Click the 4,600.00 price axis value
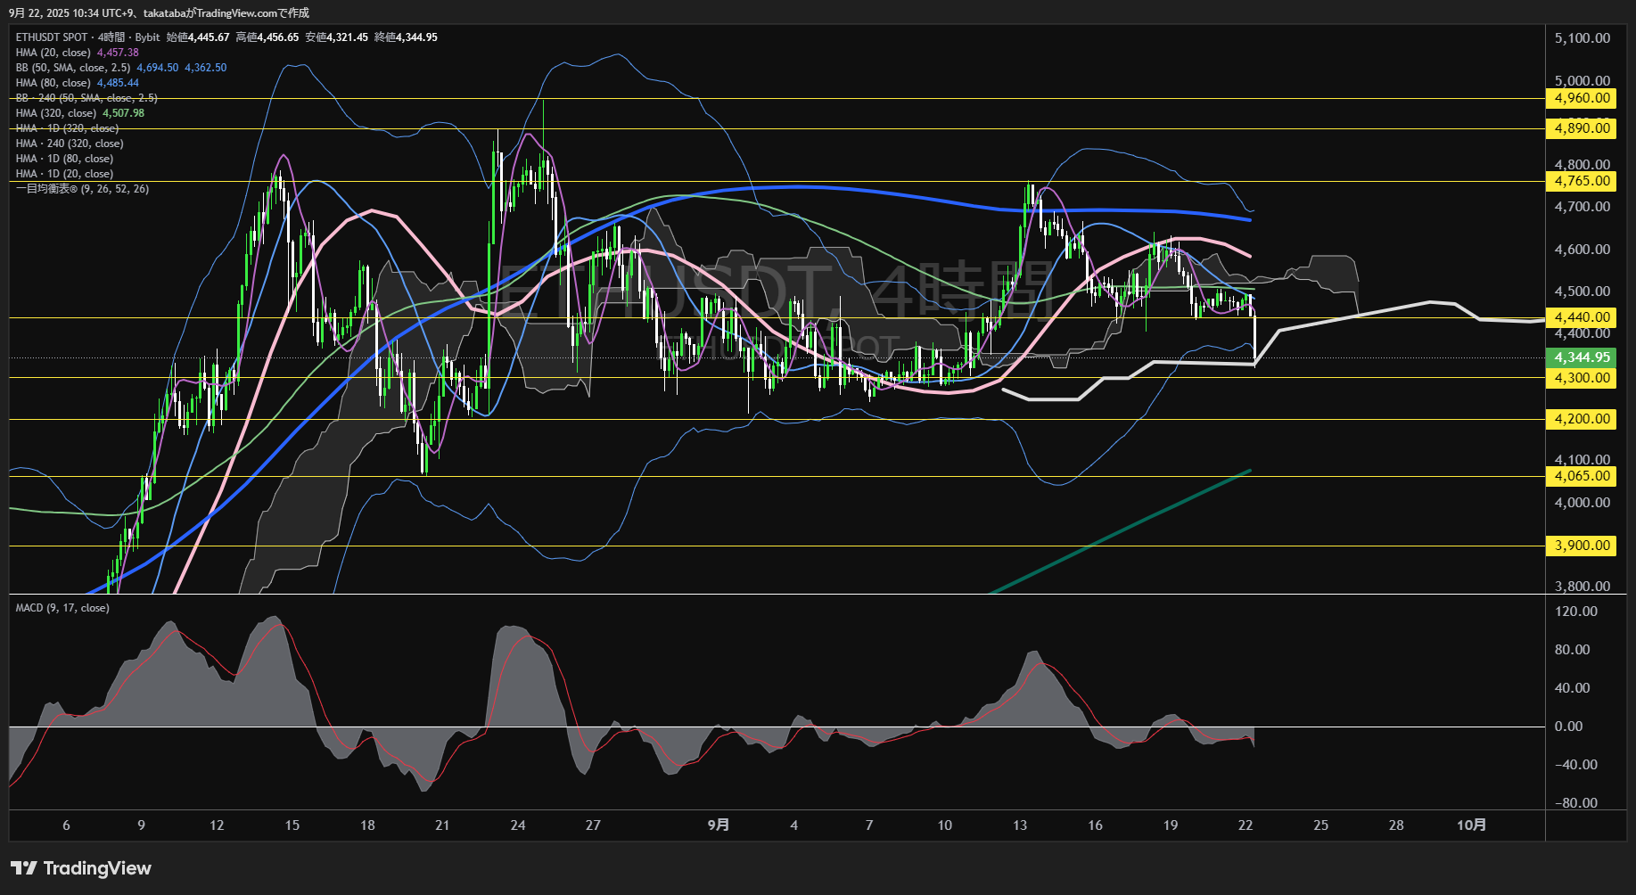1636x895 pixels. point(1583,250)
